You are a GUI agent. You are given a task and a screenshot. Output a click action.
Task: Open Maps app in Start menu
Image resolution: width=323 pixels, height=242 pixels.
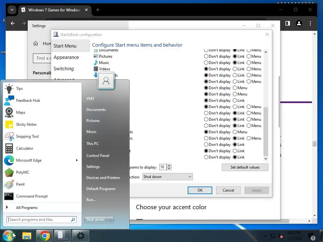pyautogui.click(x=42, y=112)
